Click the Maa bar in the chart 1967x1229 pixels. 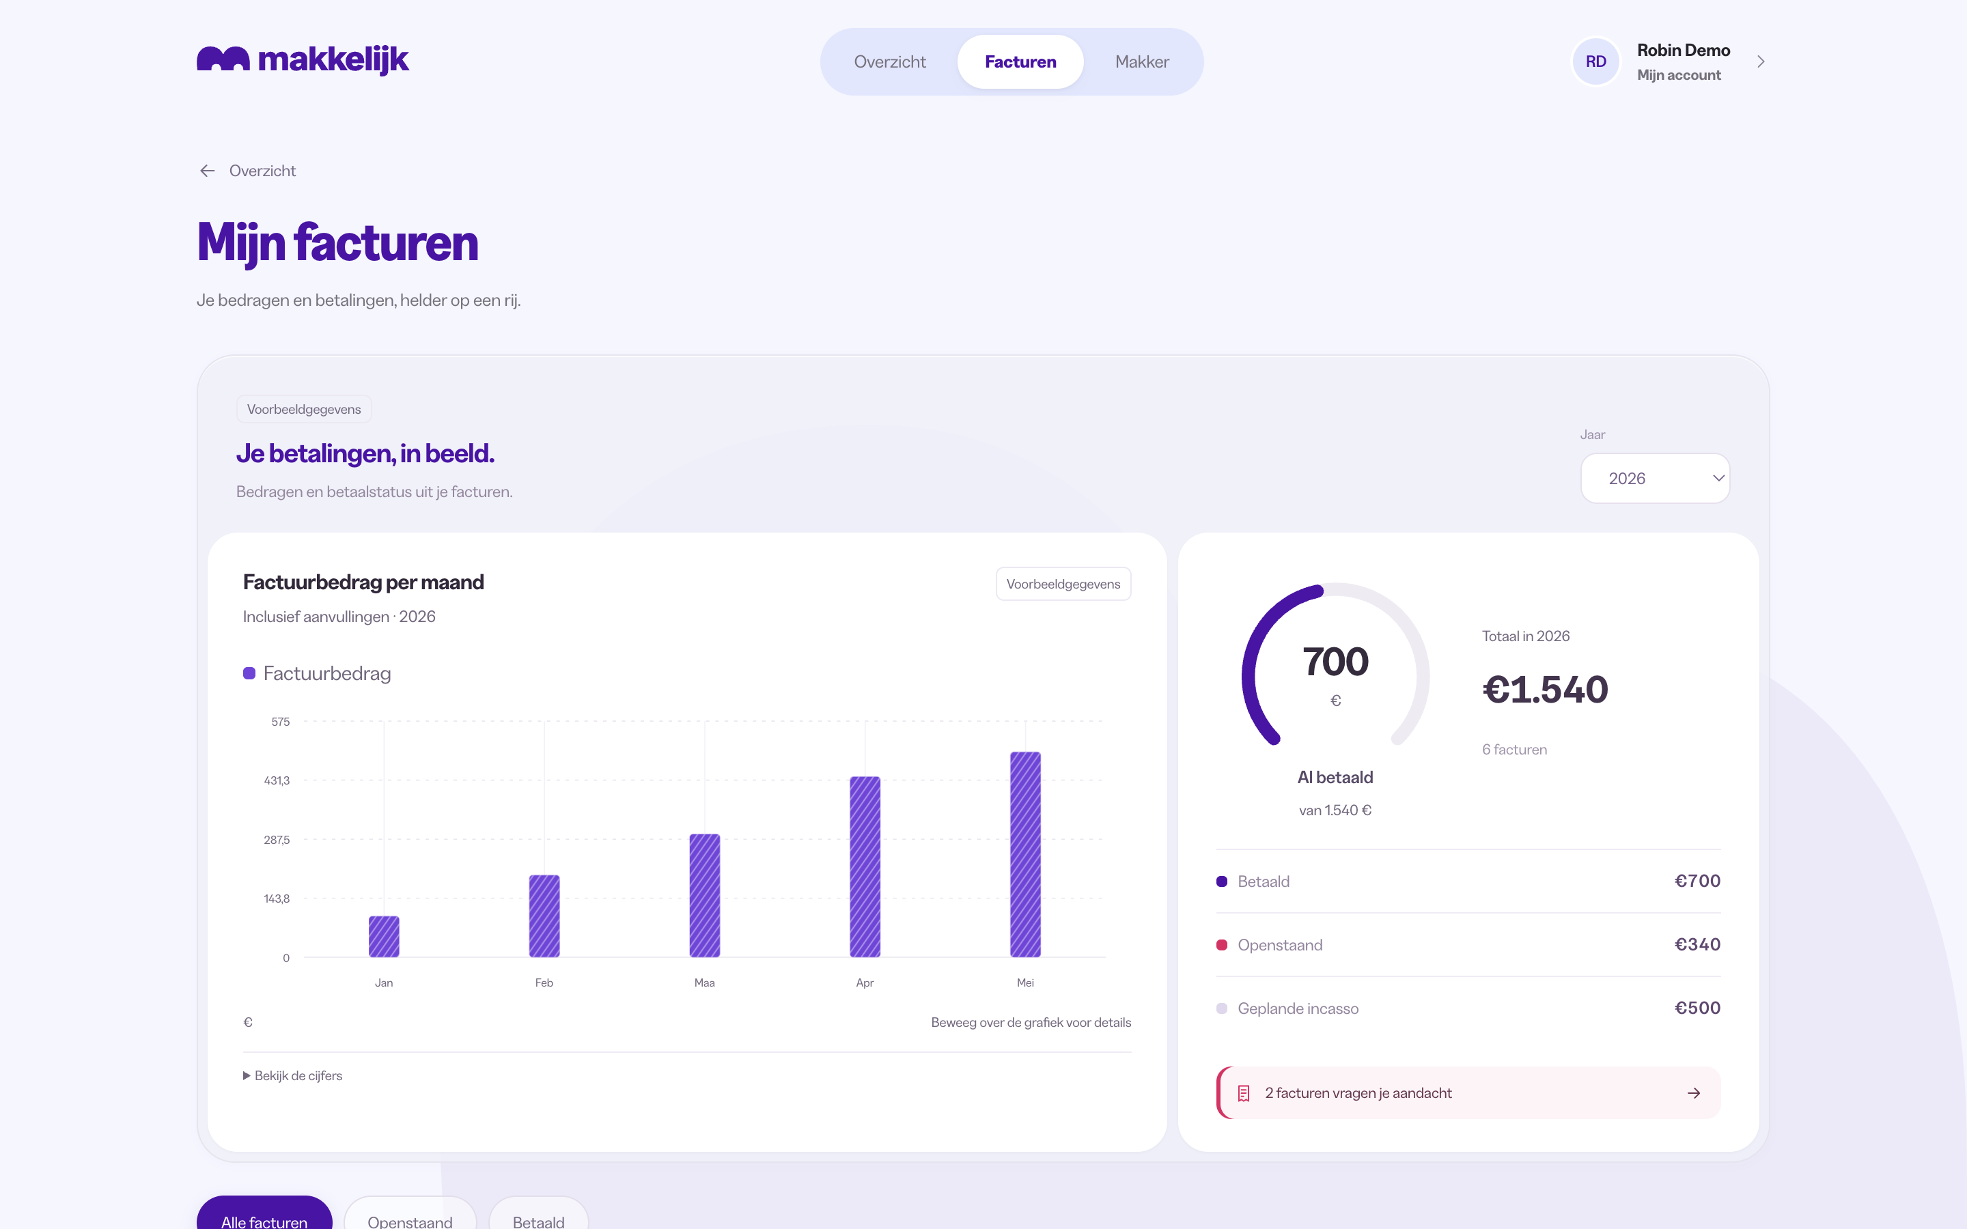coord(705,896)
